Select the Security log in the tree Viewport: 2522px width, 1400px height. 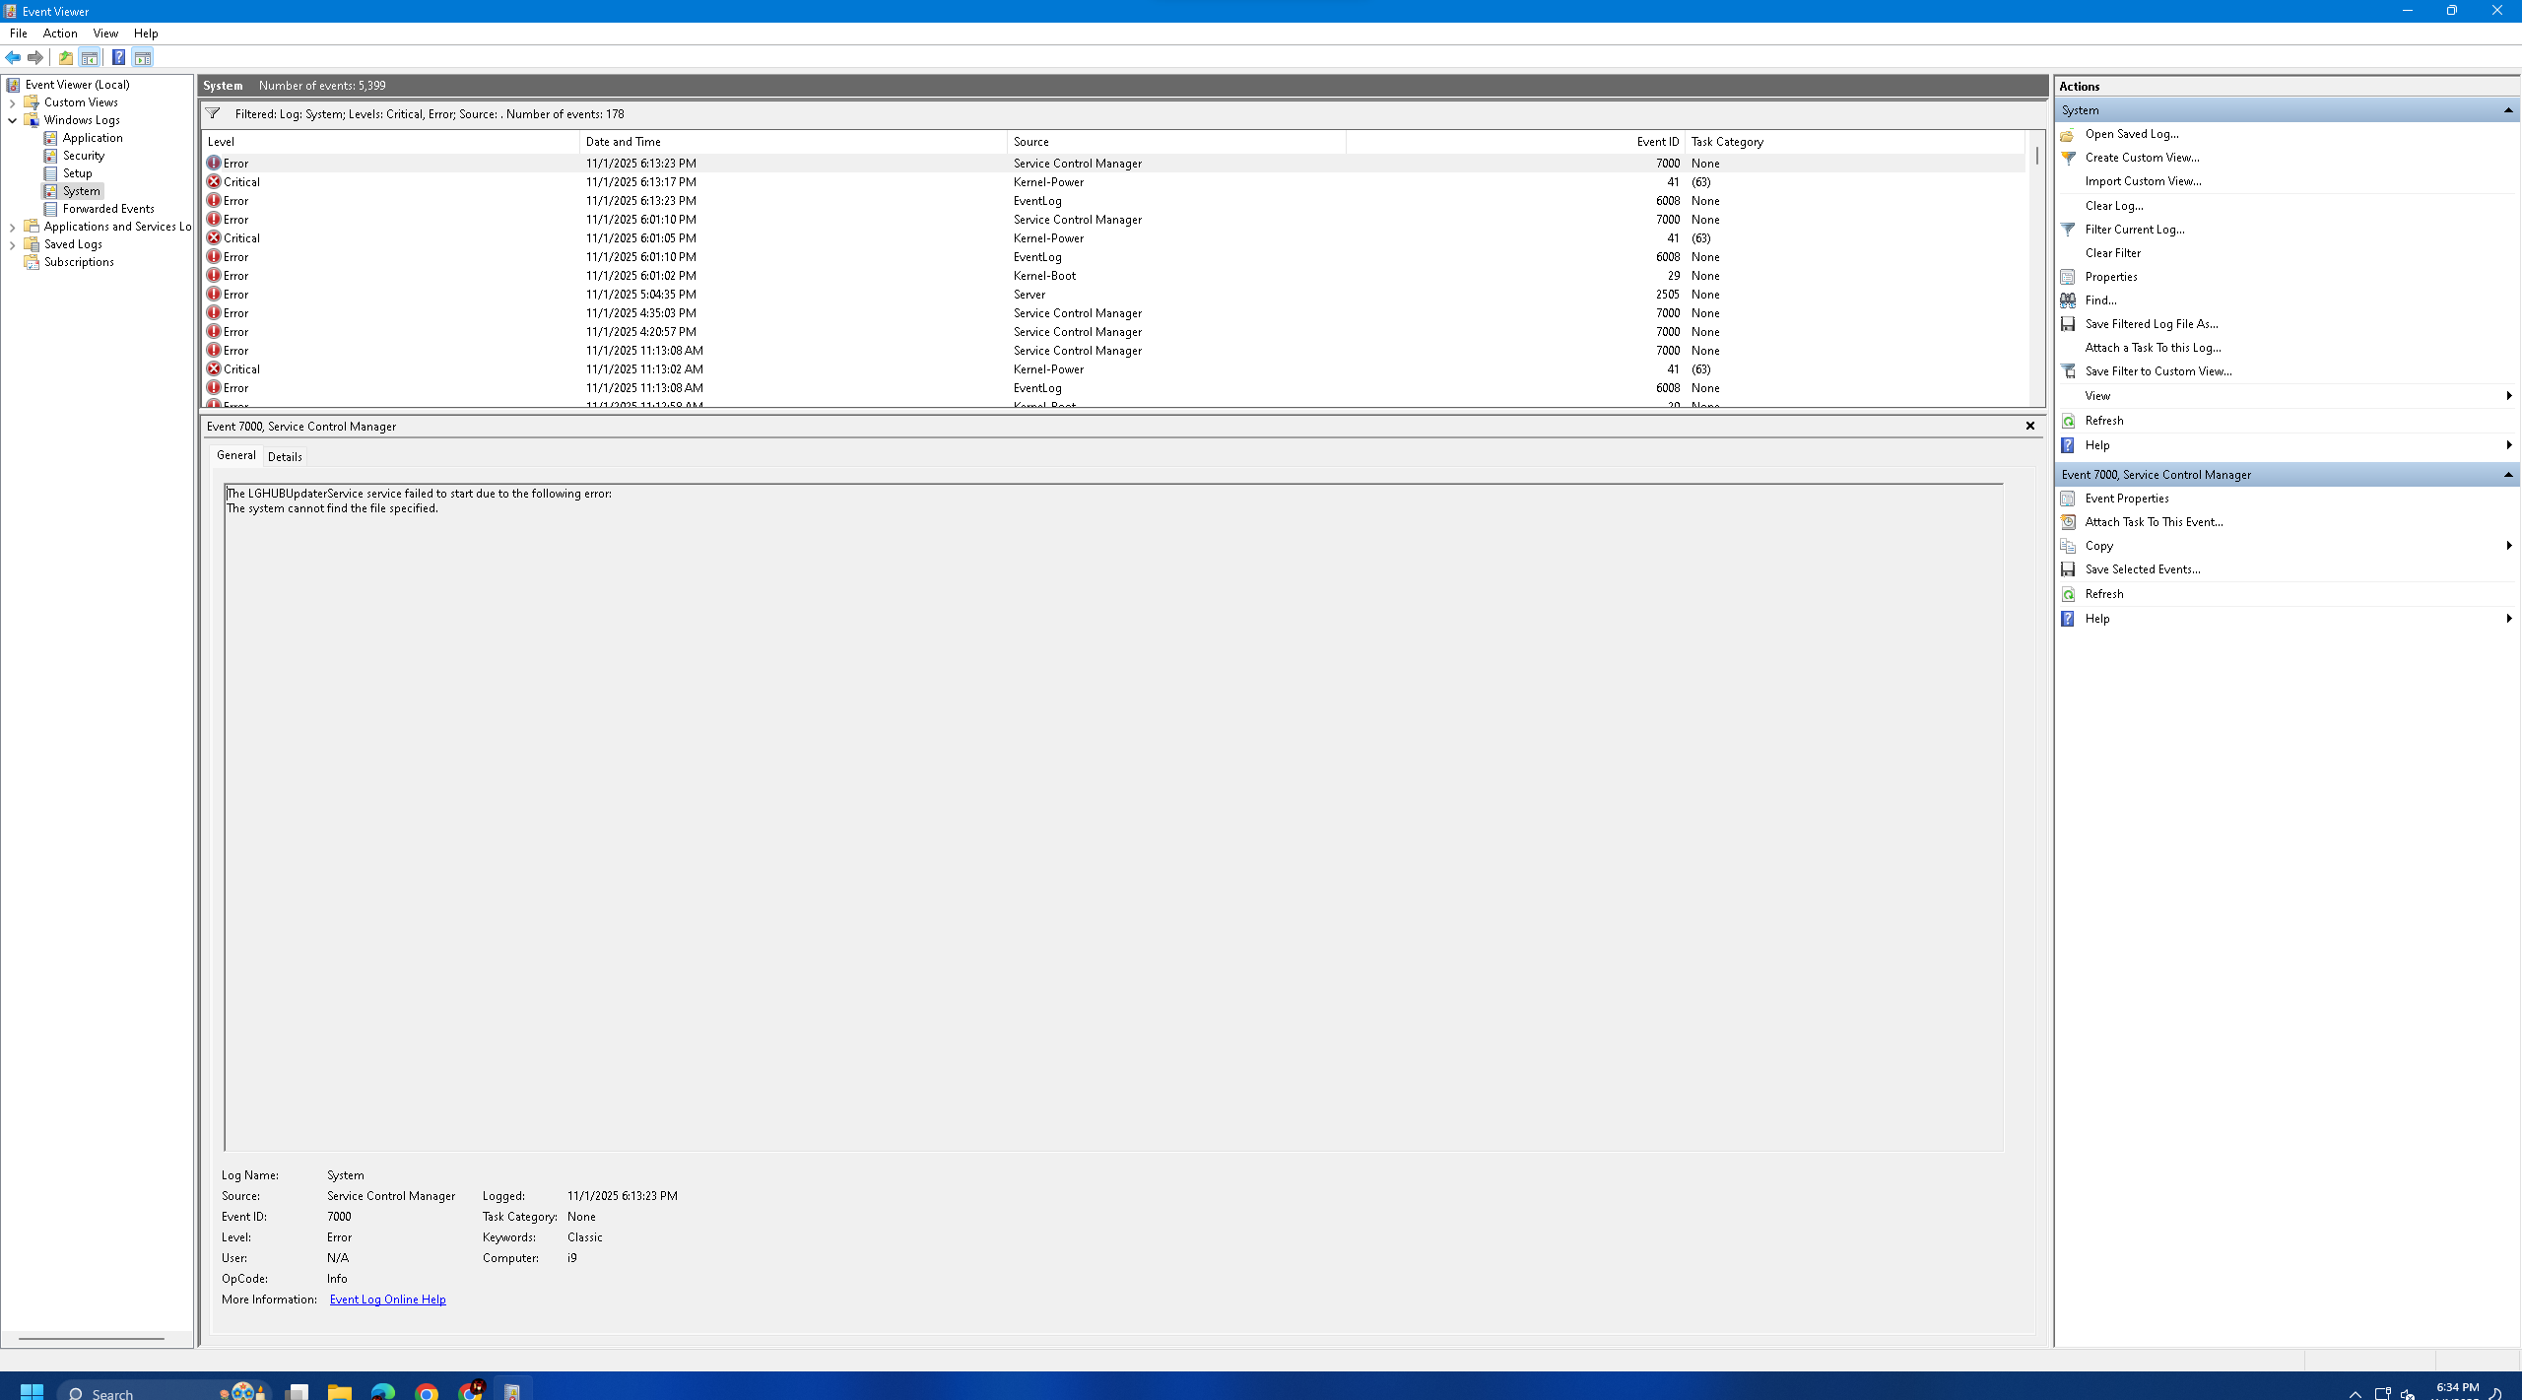pyautogui.click(x=84, y=156)
